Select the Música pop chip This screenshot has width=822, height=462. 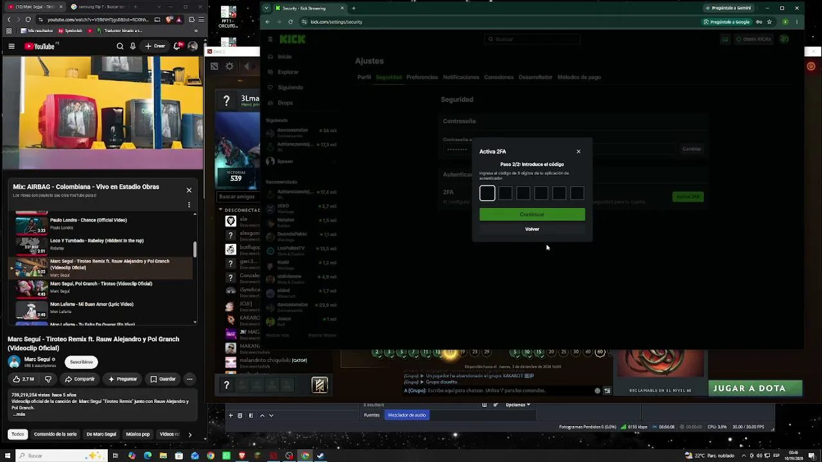(137, 434)
